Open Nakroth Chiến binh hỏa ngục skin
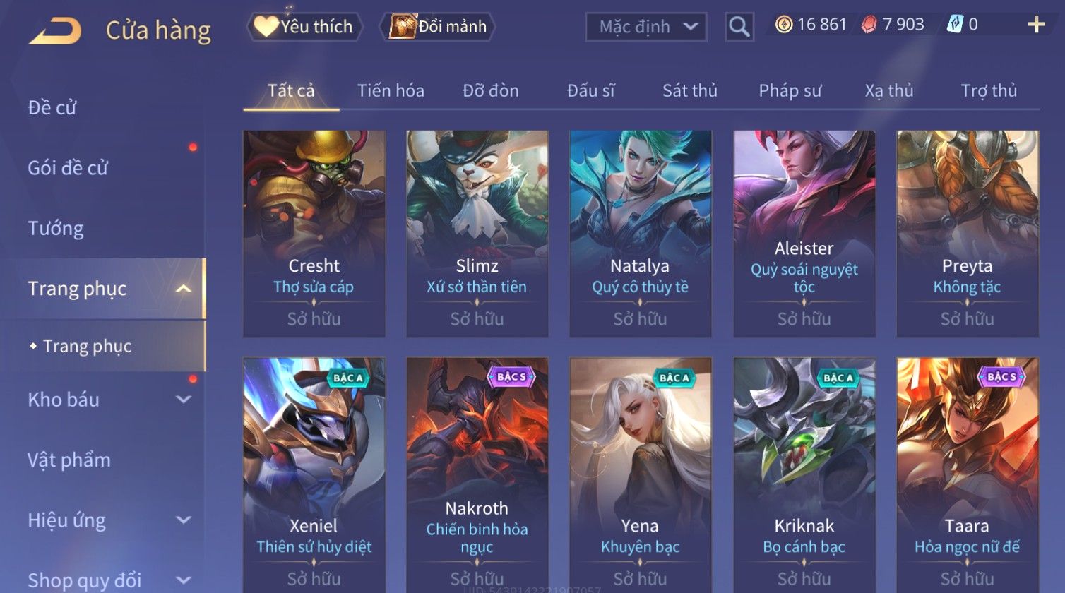Image resolution: width=1065 pixels, height=593 pixels. point(477,474)
